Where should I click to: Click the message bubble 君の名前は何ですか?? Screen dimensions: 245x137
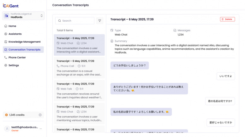(x=220, y=101)
